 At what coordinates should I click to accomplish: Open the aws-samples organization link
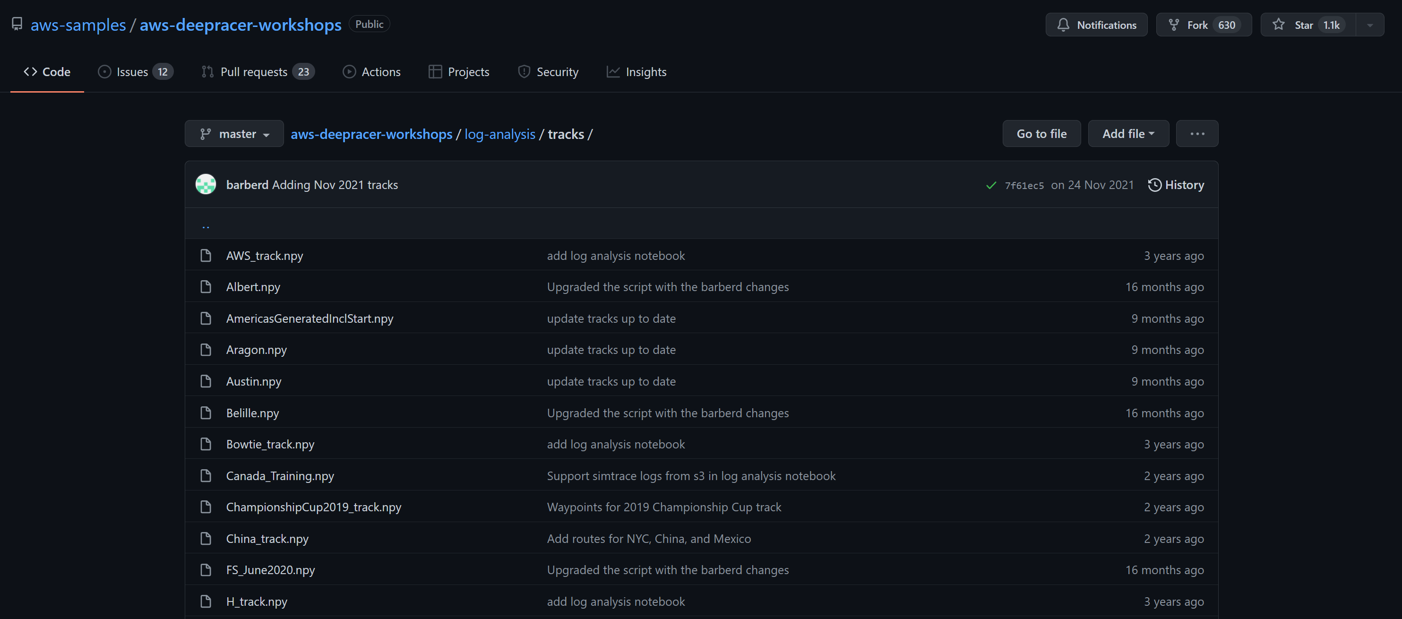(x=78, y=25)
